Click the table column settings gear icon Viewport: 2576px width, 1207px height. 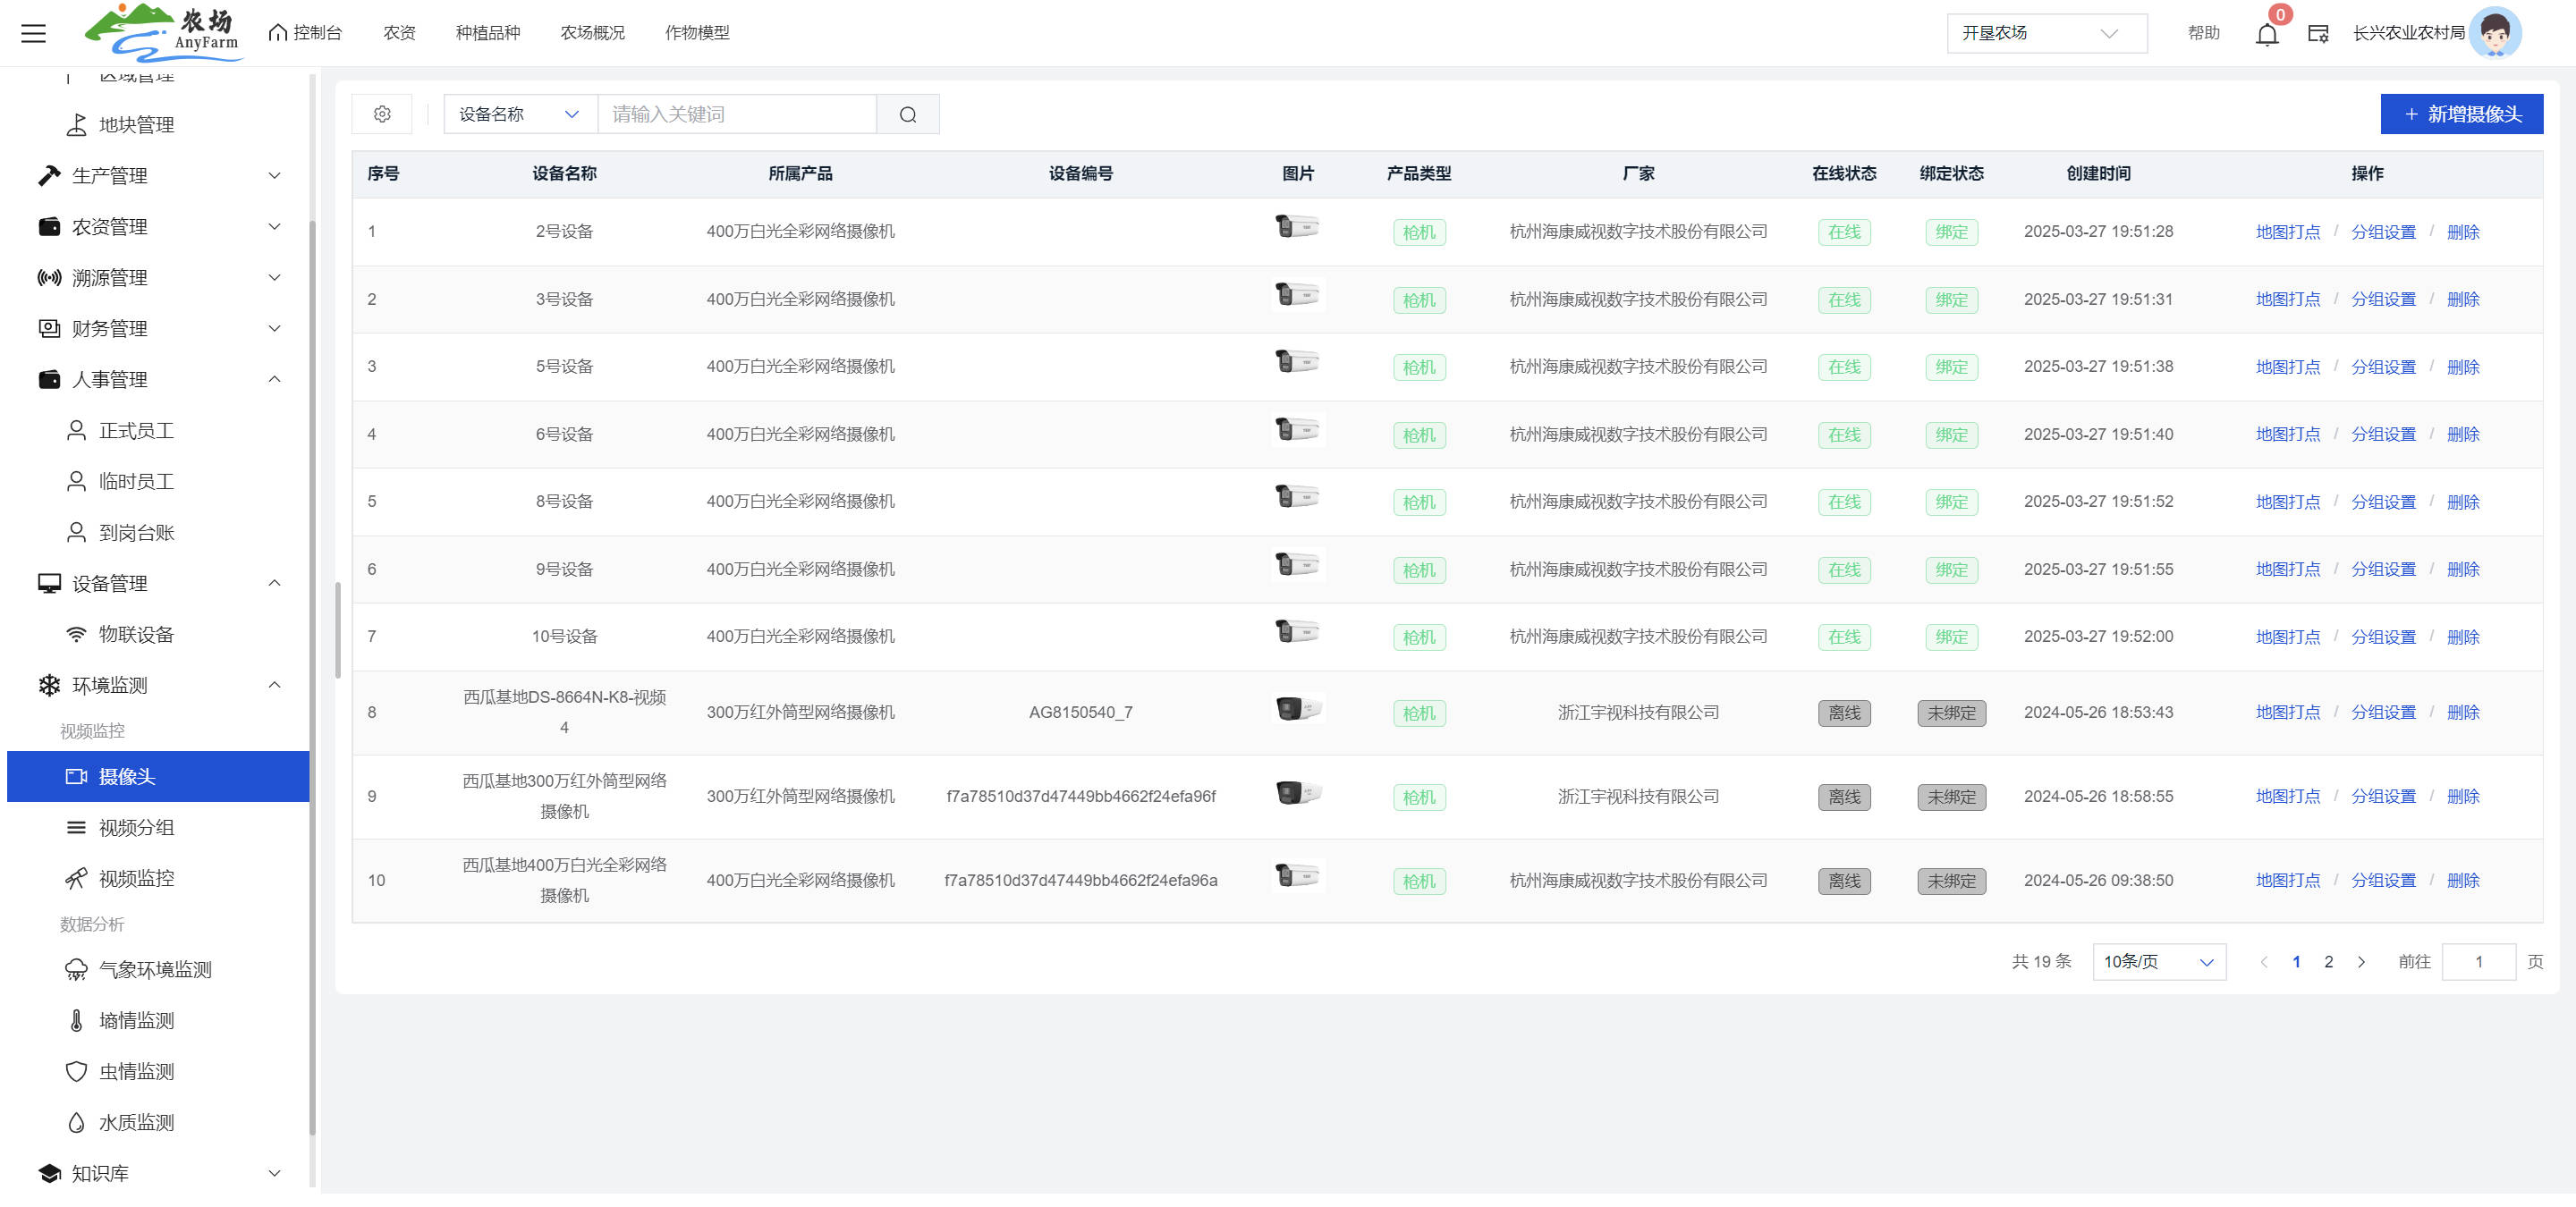tap(382, 114)
